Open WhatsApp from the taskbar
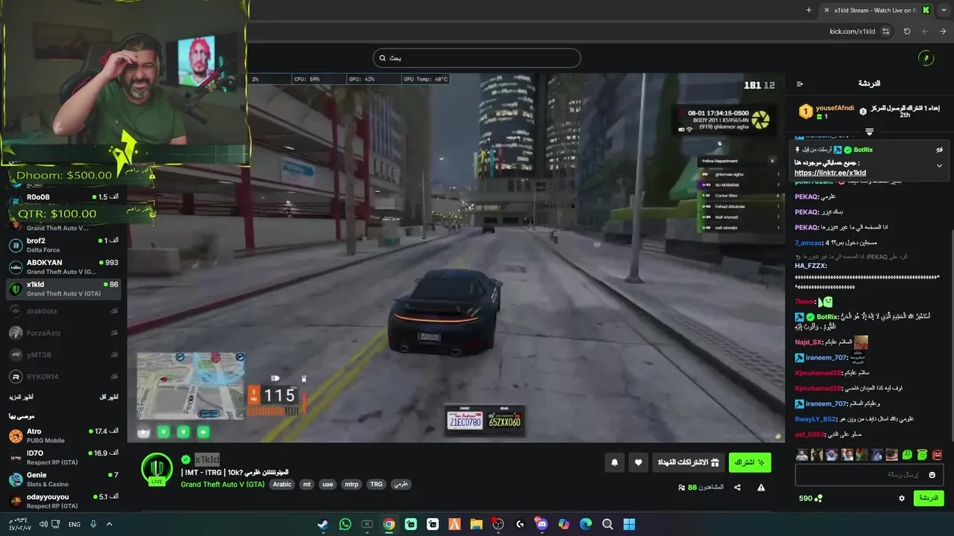Viewport: 954px width, 536px height. [344, 524]
